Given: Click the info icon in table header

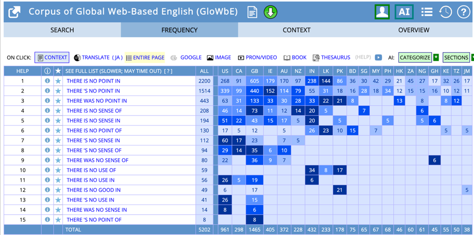Looking at the screenshot, I should (x=48, y=71).
